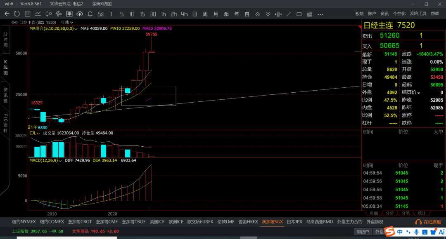Select the 芝加哥CBOT exchange tab
The image size is (446, 239).
80,222
